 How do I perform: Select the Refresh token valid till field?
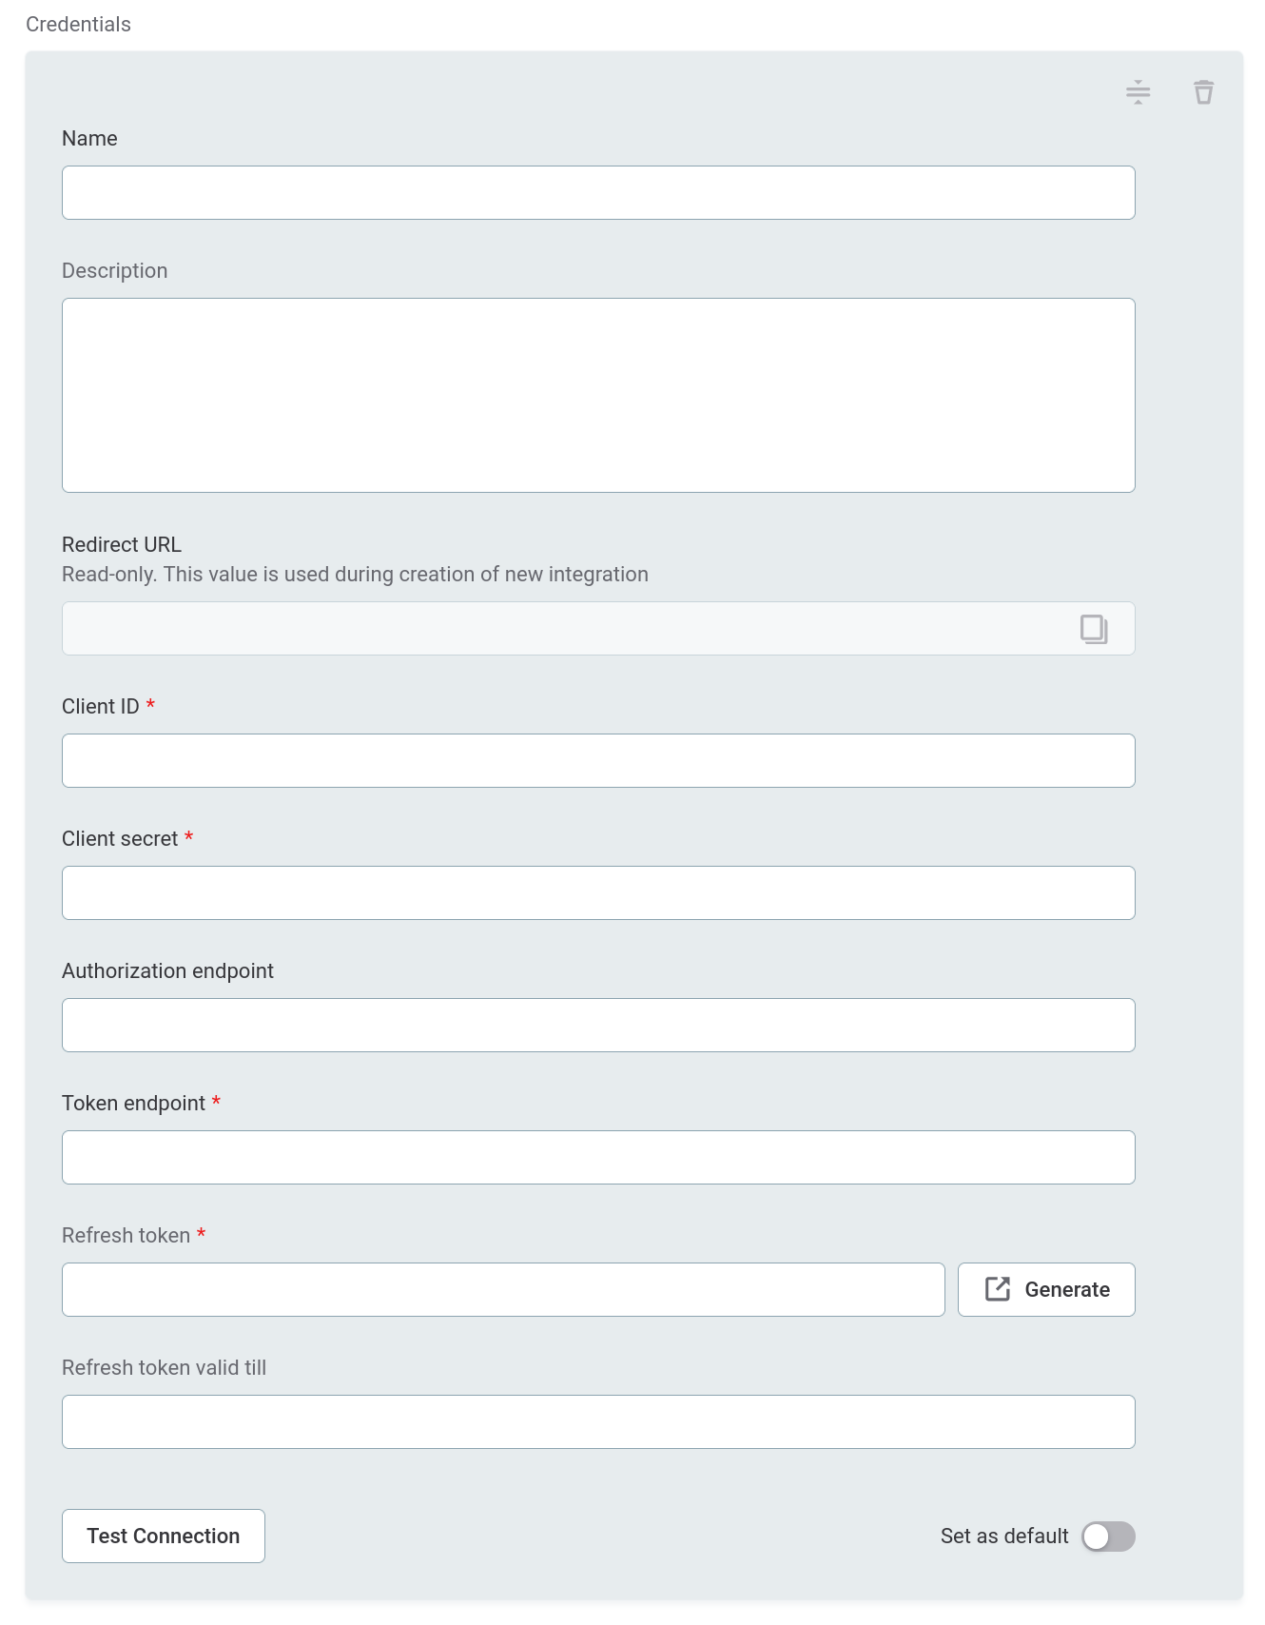(x=598, y=1422)
